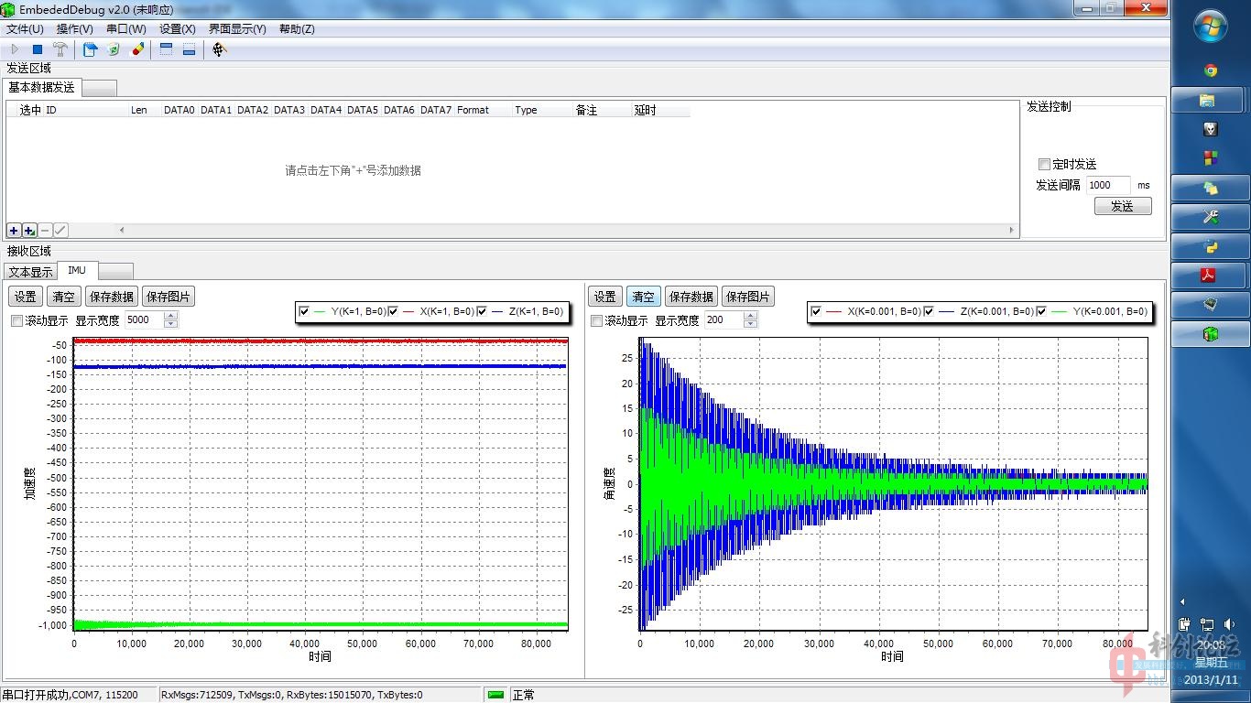Image resolution: width=1251 pixels, height=703 pixels.
Task: Uncheck Y(K=1, B=0) series in left legend
Action: (304, 311)
